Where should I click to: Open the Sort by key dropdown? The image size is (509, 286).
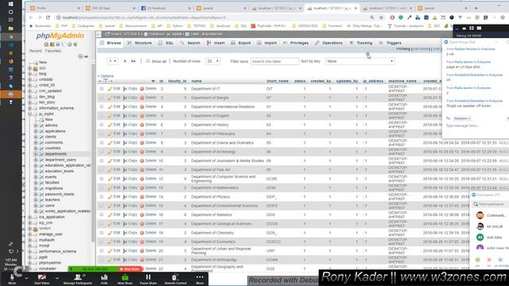[360, 61]
